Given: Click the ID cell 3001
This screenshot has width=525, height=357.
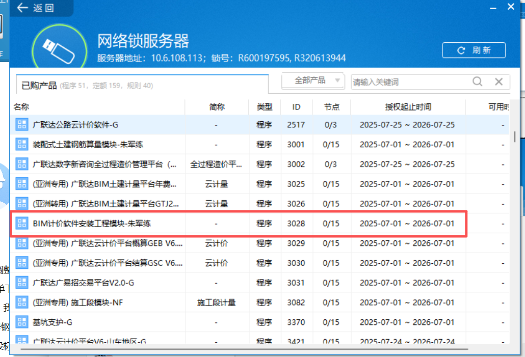Looking at the screenshot, I should (296, 145).
